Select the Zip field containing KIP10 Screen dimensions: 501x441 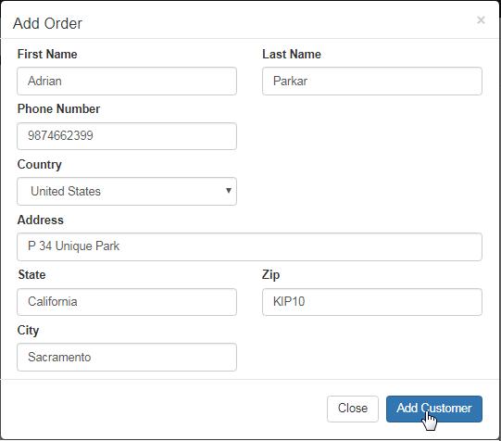(x=372, y=302)
